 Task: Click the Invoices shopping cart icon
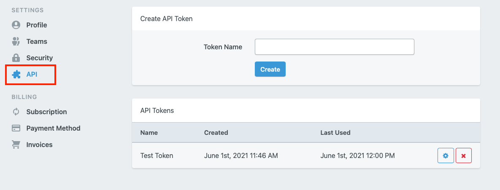(16, 145)
